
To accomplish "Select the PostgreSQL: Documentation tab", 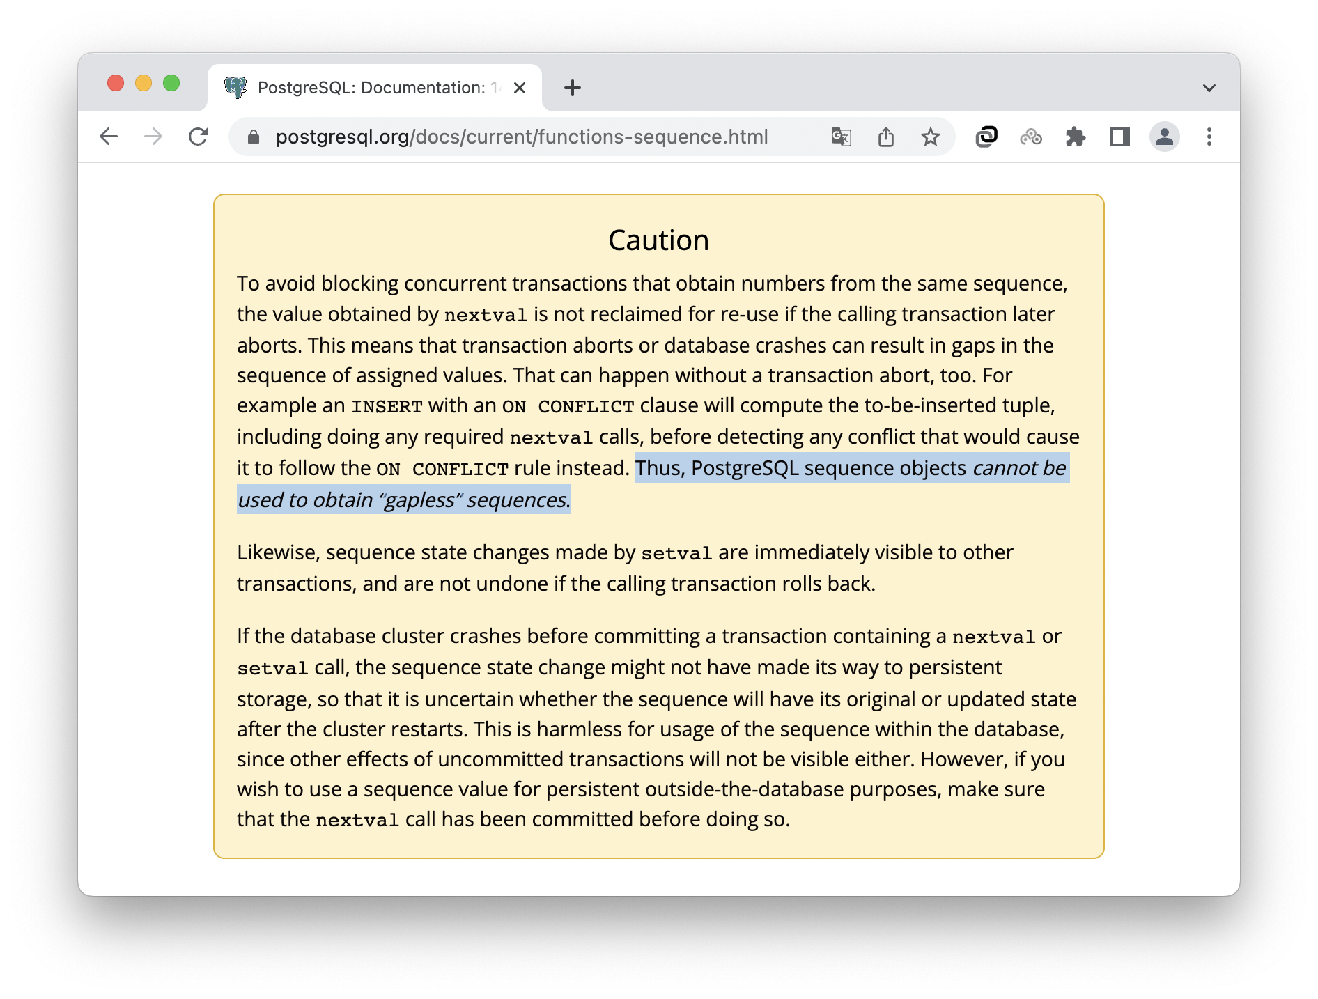I will [x=375, y=88].
